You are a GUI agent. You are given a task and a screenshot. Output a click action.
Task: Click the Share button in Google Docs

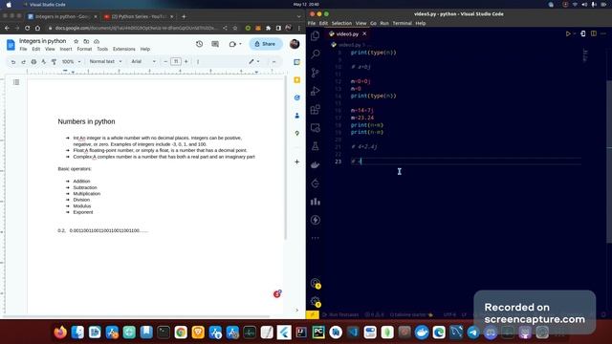pos(266,44)
